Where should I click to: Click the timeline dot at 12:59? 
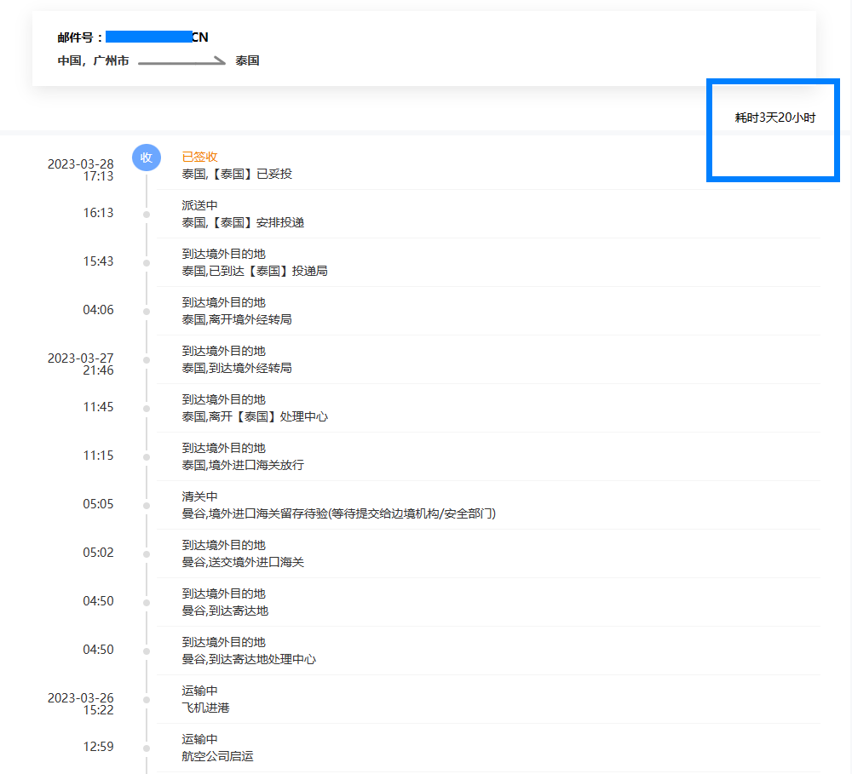(x=147, y=748)
